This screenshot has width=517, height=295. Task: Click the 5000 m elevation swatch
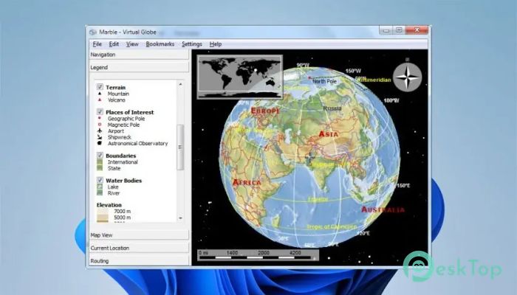(103, 218)
